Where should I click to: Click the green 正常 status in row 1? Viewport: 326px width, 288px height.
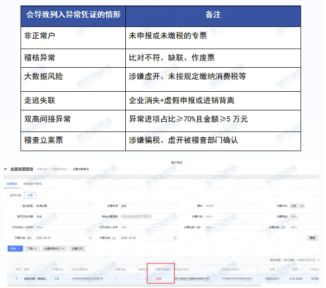click(56, 278)
